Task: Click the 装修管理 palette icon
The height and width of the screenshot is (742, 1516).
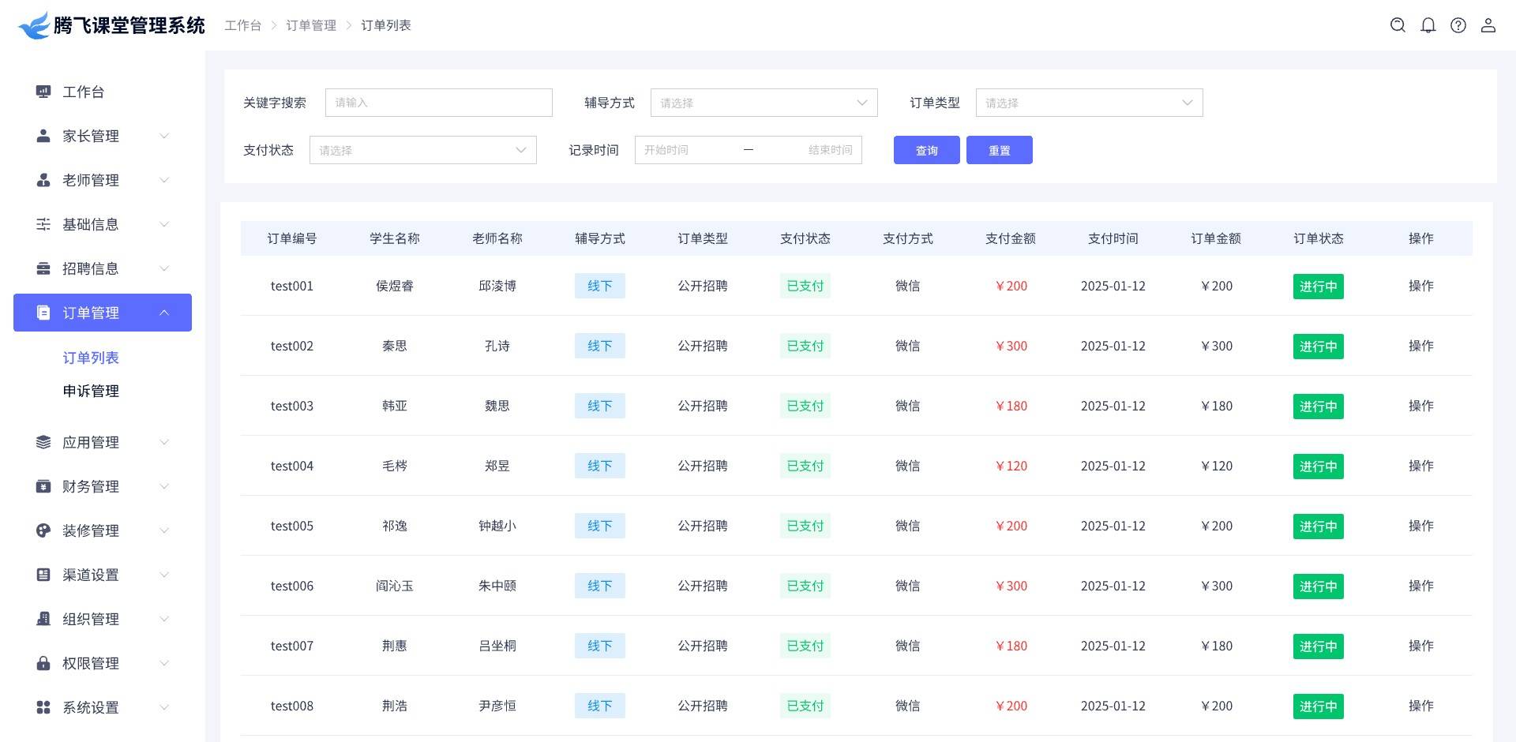Action: point(43,530)
